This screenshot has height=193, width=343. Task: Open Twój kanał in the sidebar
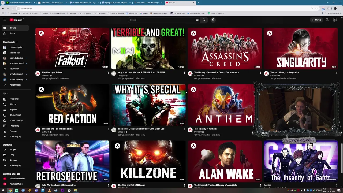(x=15, y=99)
